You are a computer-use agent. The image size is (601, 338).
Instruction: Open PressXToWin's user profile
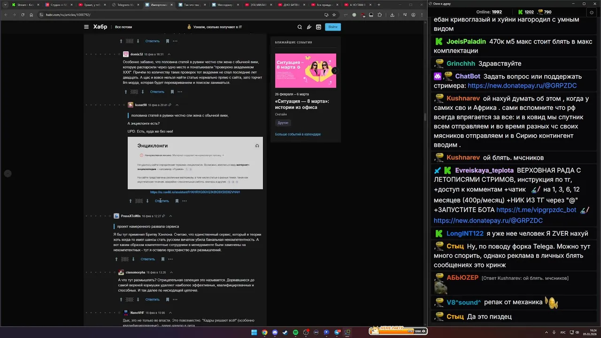tap(131, 216)
